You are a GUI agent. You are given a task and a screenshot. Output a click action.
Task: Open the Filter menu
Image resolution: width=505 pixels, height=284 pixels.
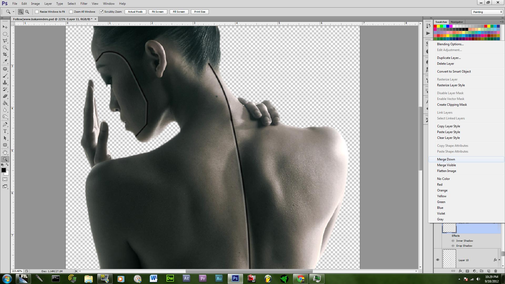pos(84,4)
